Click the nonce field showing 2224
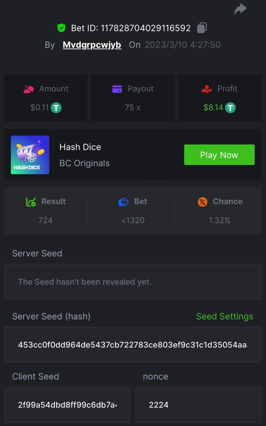266x426 pixels. coord(198,405)
